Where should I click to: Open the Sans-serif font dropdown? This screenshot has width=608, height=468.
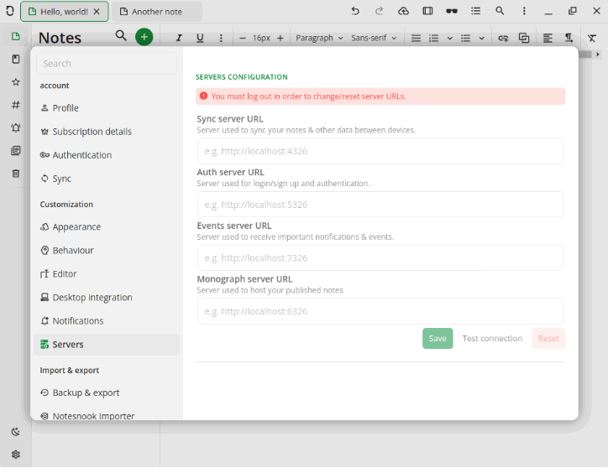374,38
